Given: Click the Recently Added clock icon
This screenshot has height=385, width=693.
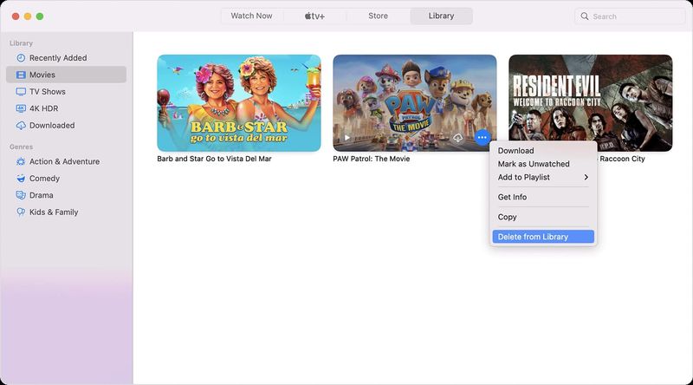Looking at the screenshot, I should (x=21, y=58).
